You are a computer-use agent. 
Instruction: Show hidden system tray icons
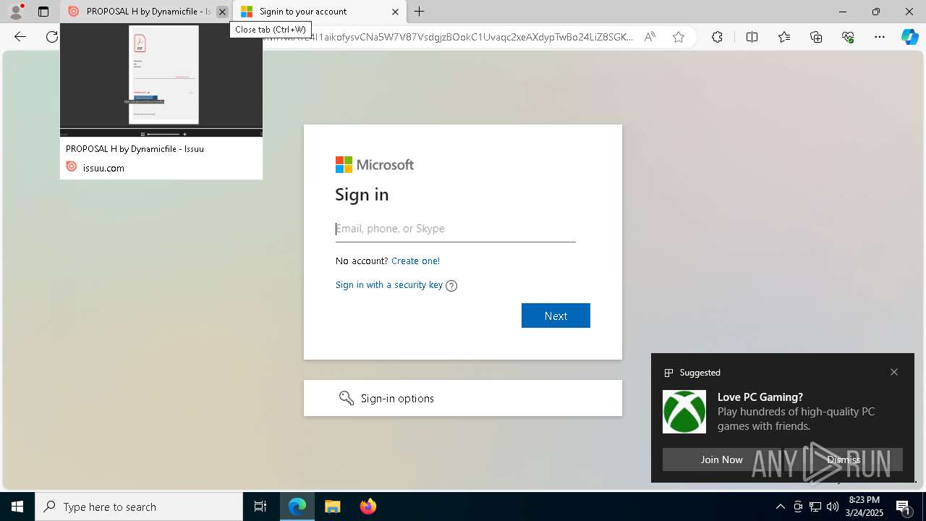pyautogui.click(x=780, y=507)
